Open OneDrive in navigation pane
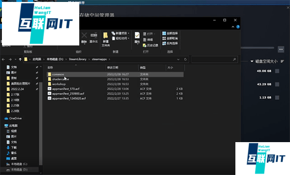Viewport: 290px width, 175px height. 13,118
